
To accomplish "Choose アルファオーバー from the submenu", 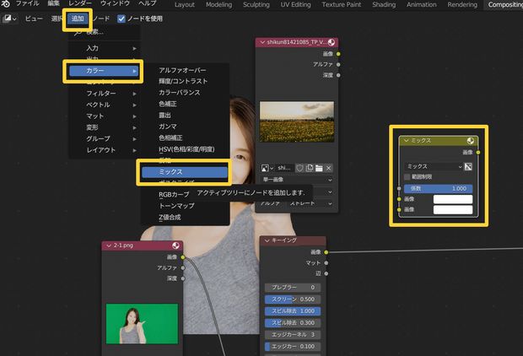I will pos(182,69).
